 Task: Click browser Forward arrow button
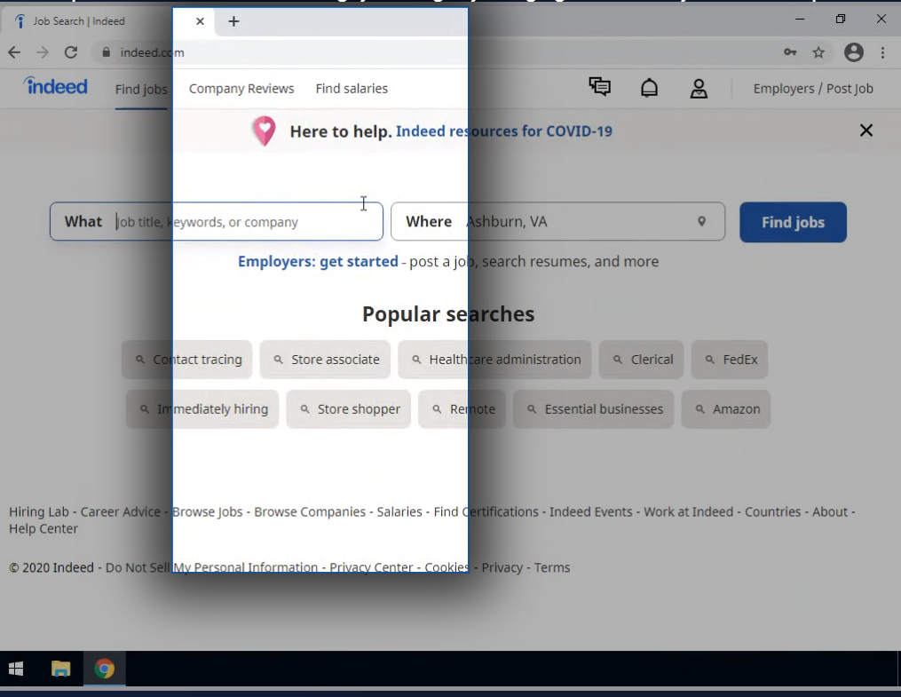pos(43,53)
